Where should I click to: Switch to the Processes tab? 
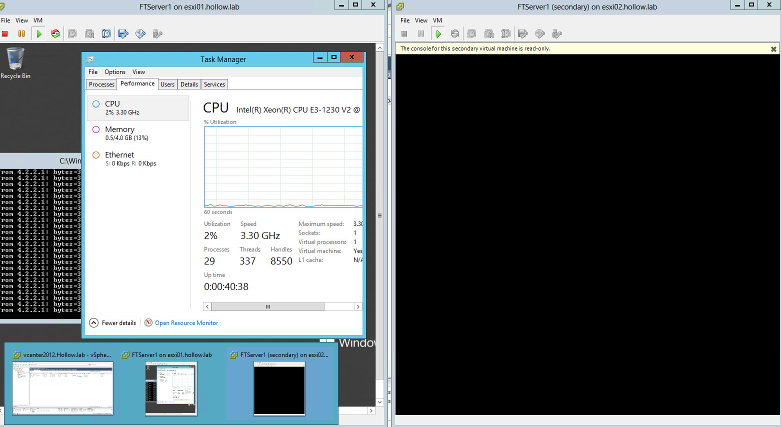(101, 84)
